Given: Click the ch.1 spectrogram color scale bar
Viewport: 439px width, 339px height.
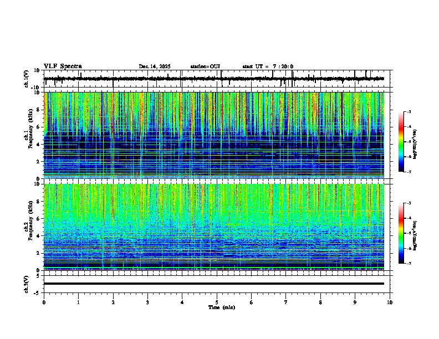Looking at the screenshot, I should coord(401,142).
